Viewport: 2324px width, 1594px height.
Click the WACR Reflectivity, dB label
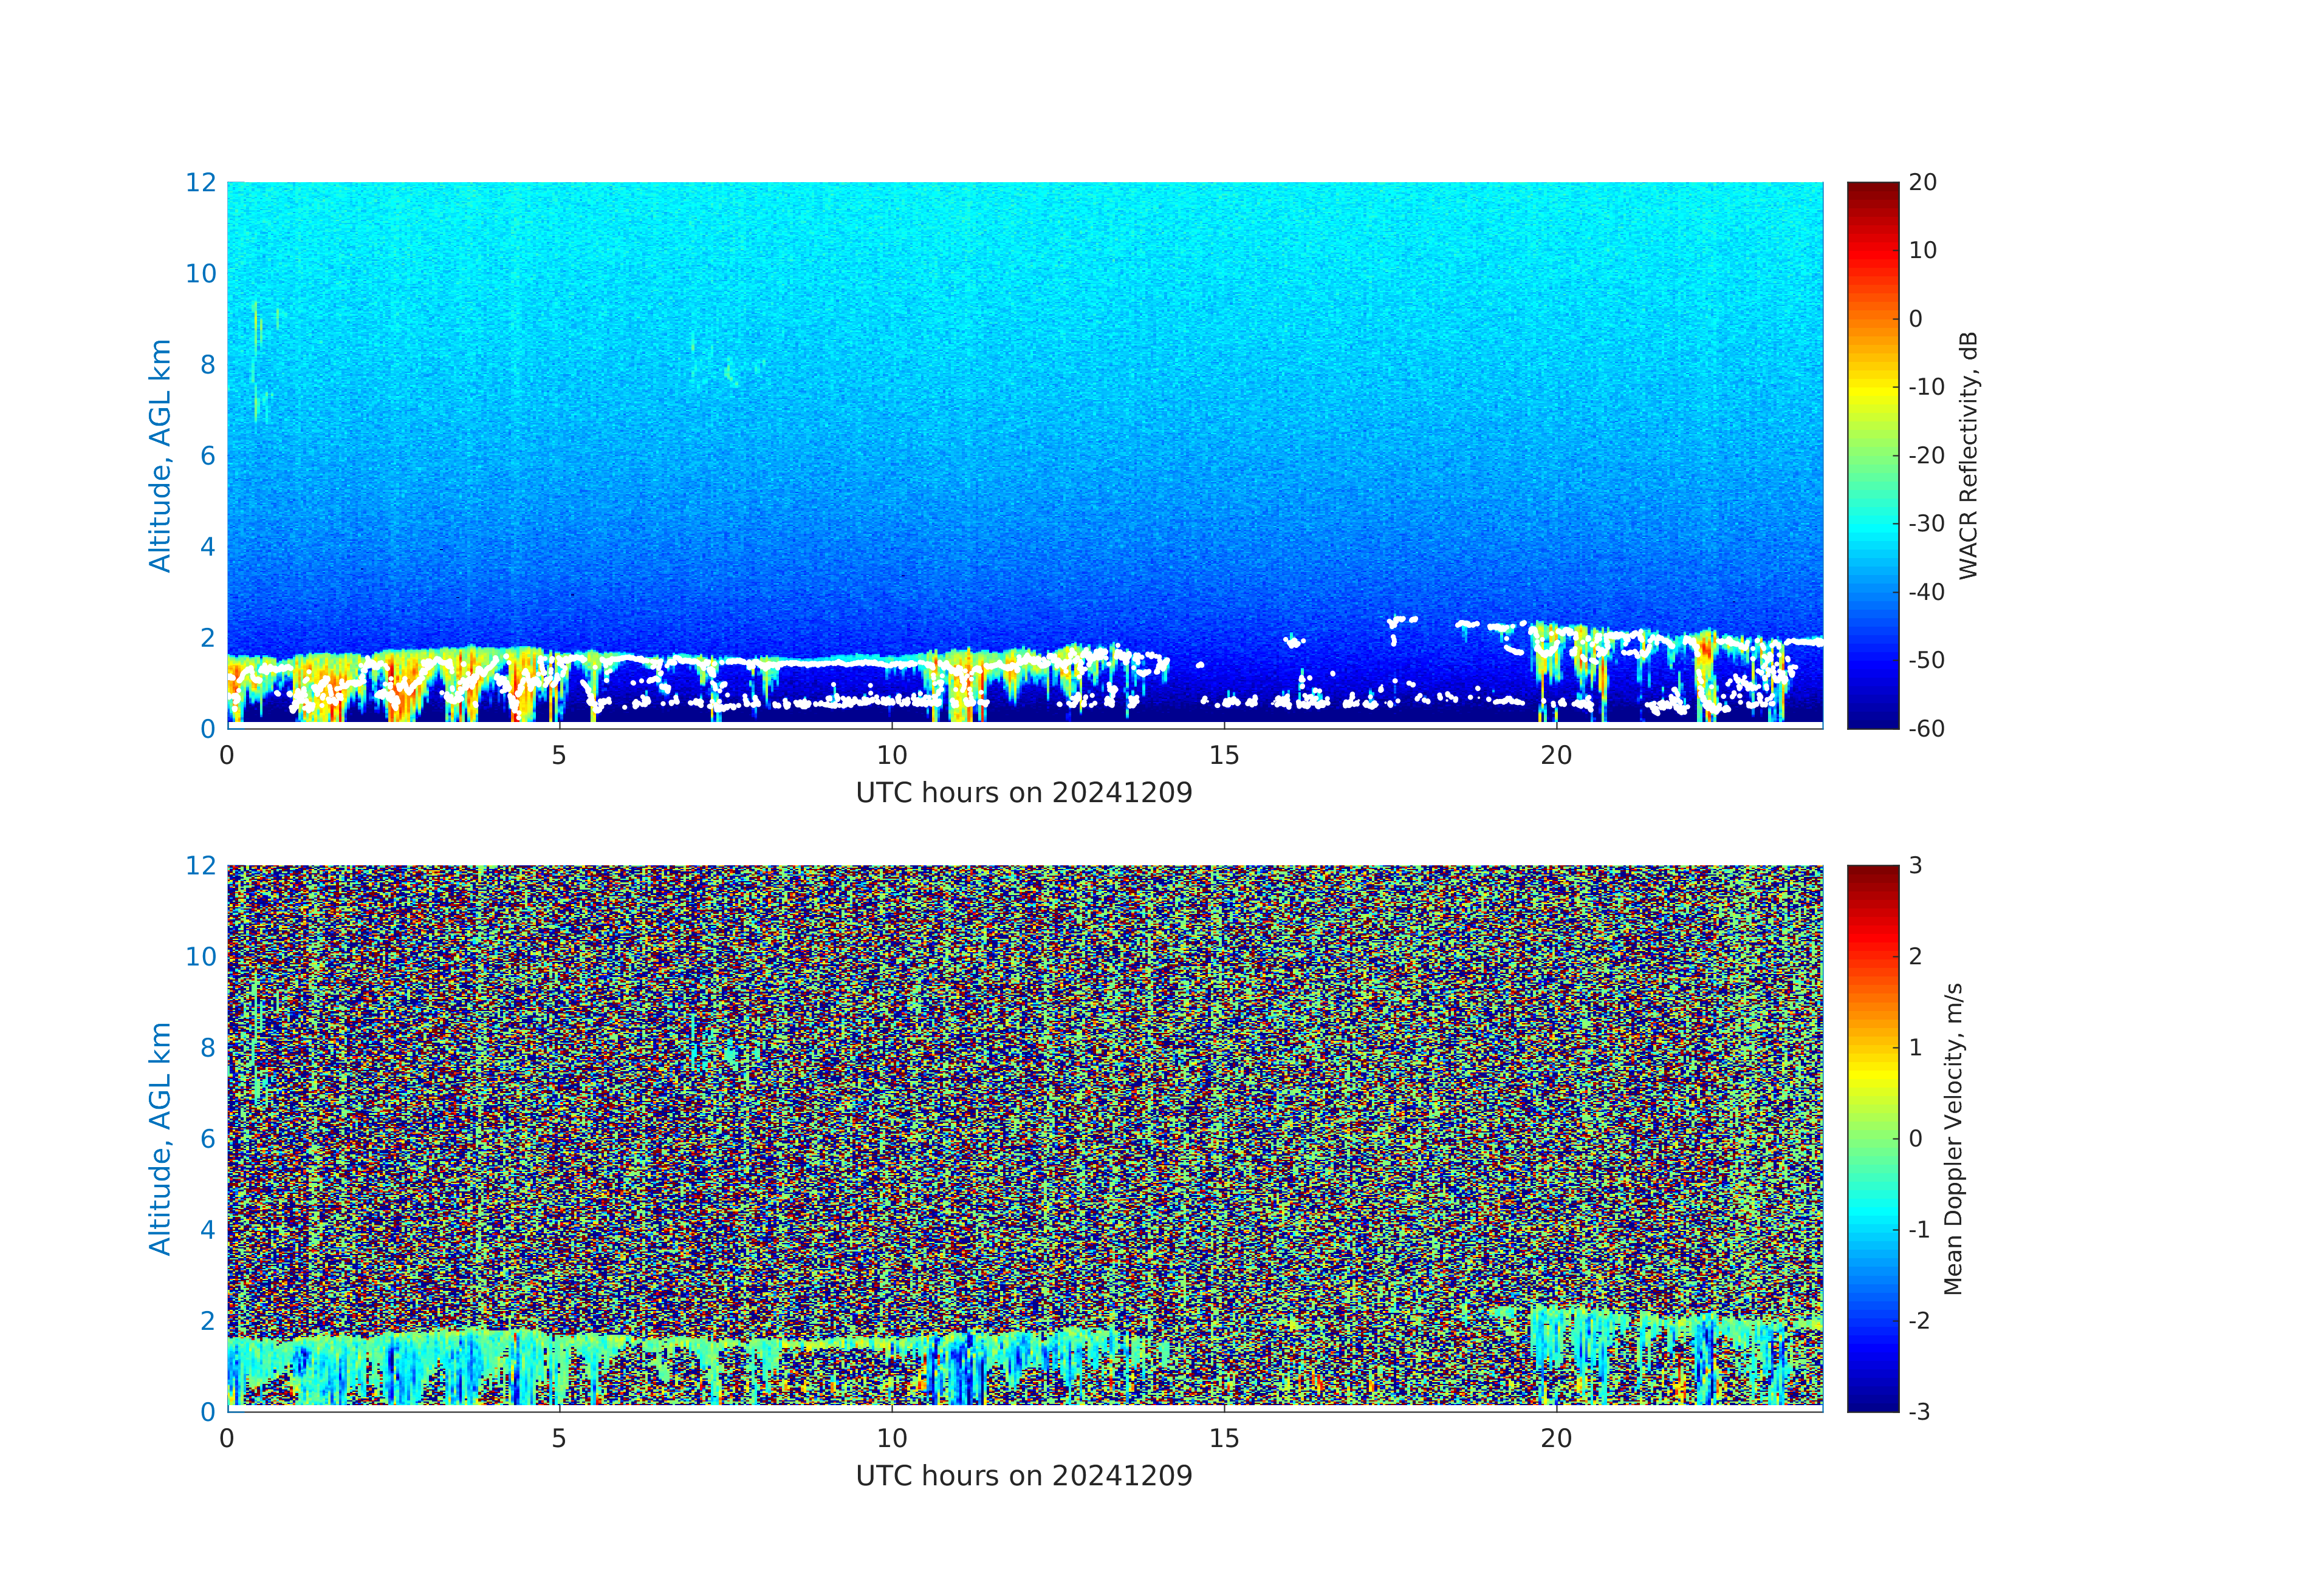click(1968, 455)
